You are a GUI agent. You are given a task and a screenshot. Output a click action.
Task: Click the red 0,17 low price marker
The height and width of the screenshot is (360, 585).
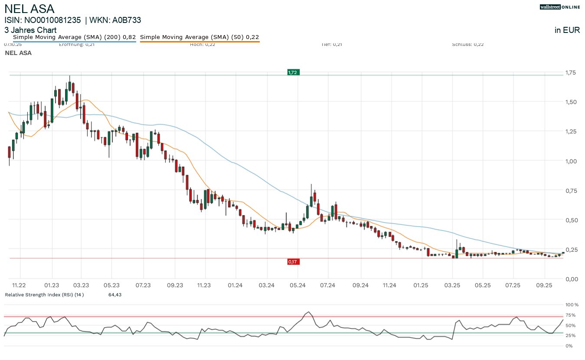(293, 262)
